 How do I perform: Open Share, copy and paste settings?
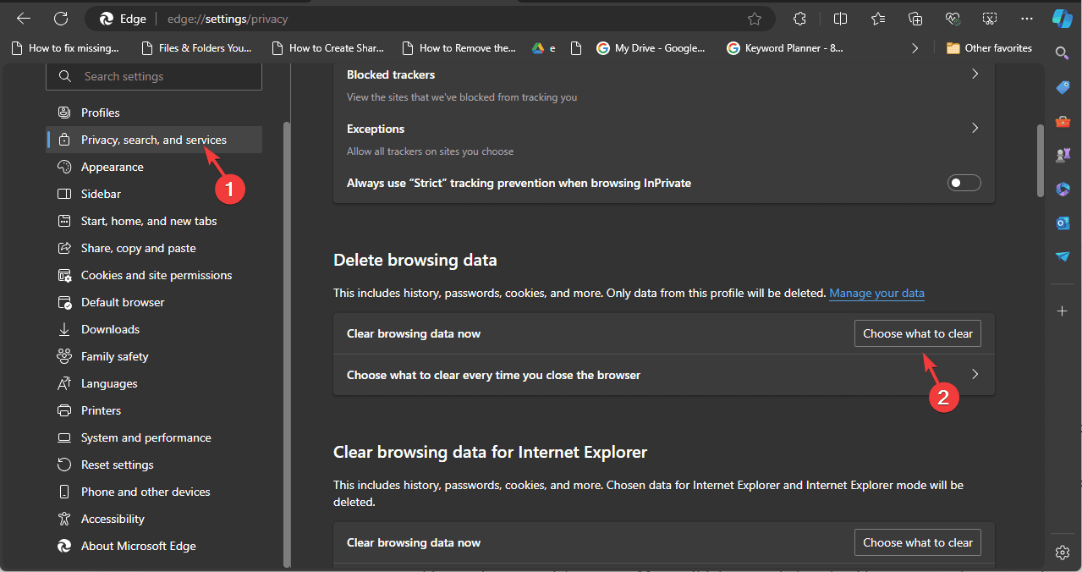click(x=154, y=248)
